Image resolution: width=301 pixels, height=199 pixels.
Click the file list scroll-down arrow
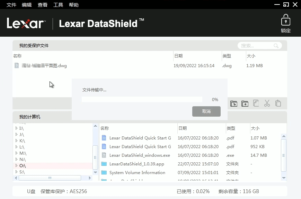(284, 178)
